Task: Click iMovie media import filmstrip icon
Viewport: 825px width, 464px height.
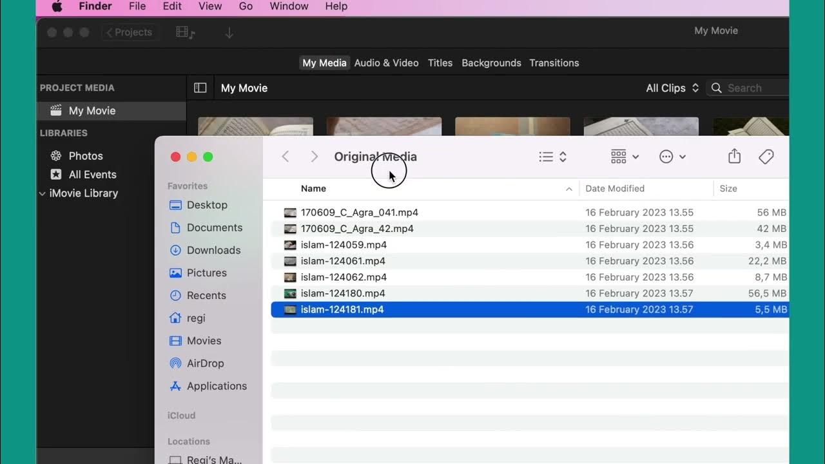Action: [x=186, y=32]
